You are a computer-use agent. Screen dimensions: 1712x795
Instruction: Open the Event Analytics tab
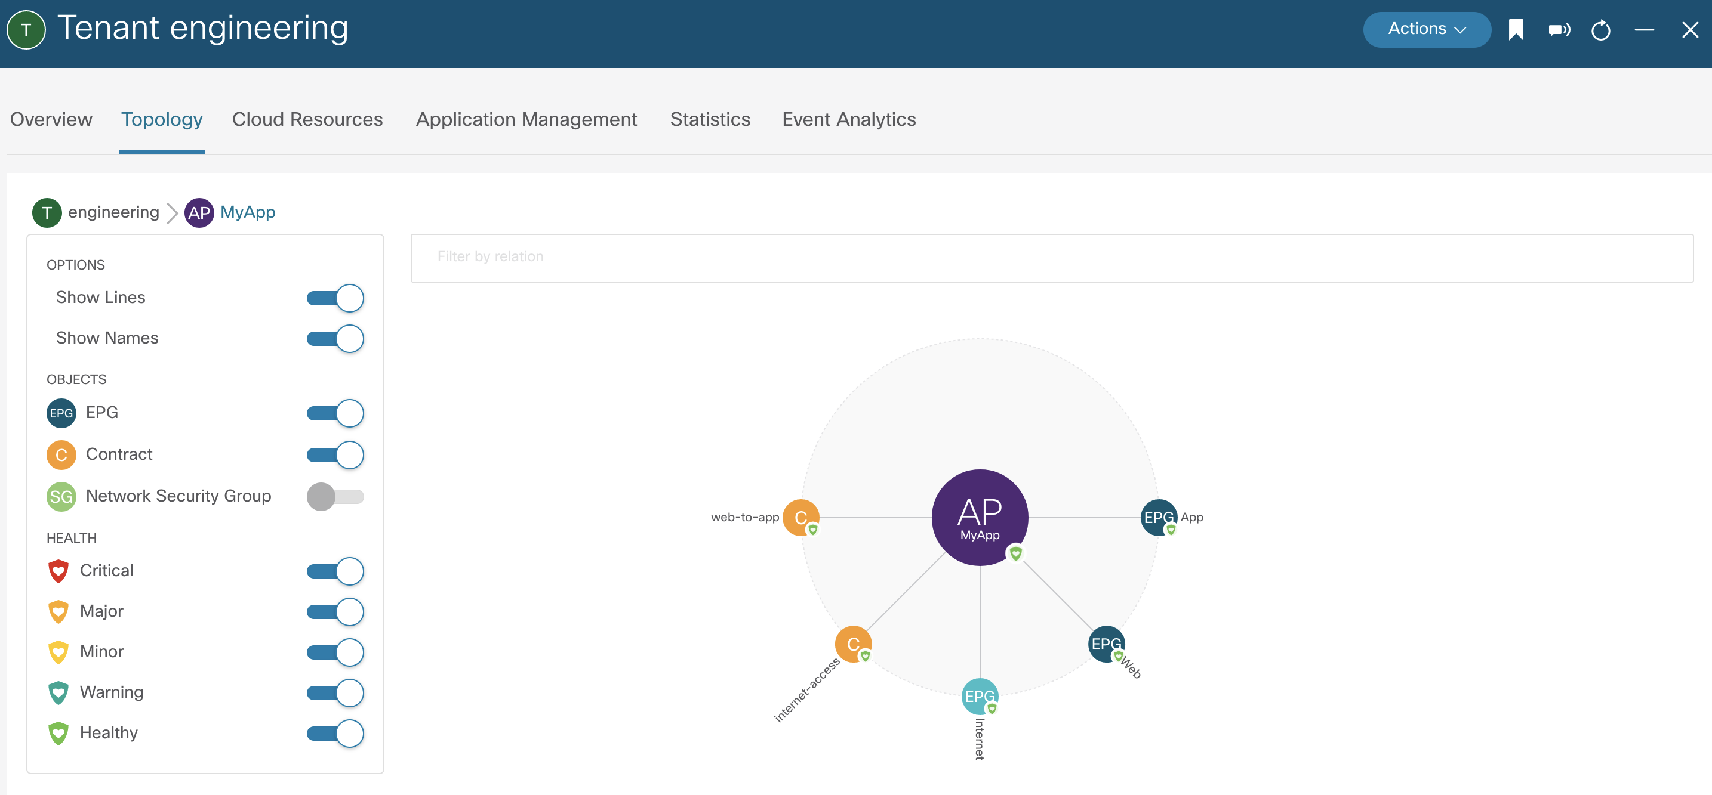[x=848, y=119]
